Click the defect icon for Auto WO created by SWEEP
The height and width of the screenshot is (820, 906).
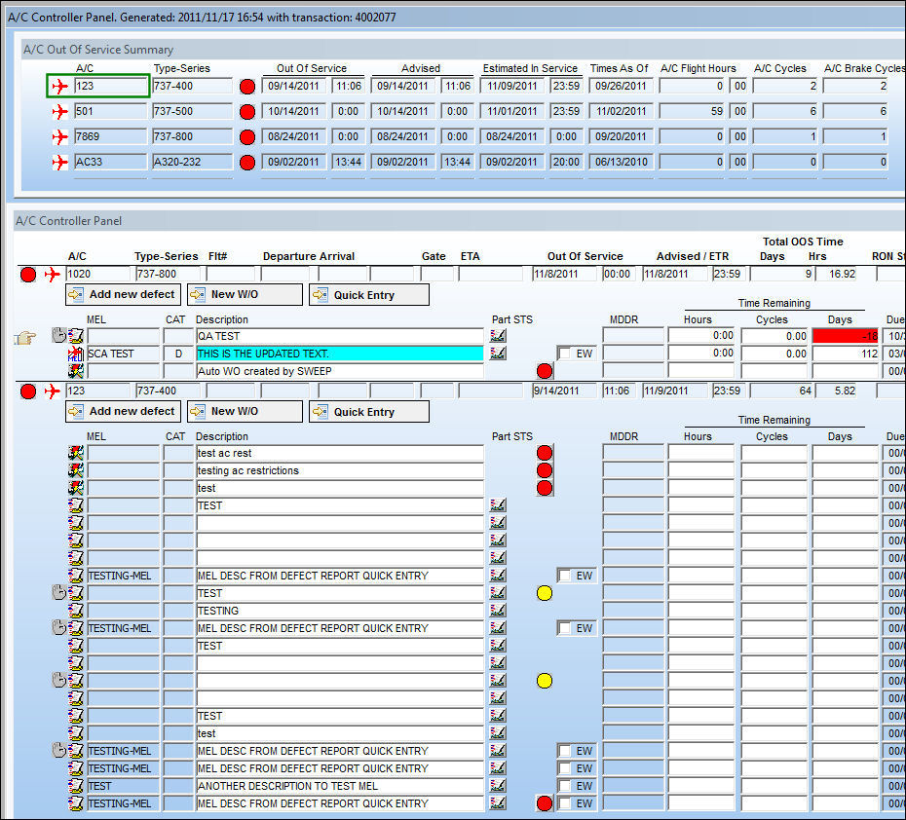[76, 371]
